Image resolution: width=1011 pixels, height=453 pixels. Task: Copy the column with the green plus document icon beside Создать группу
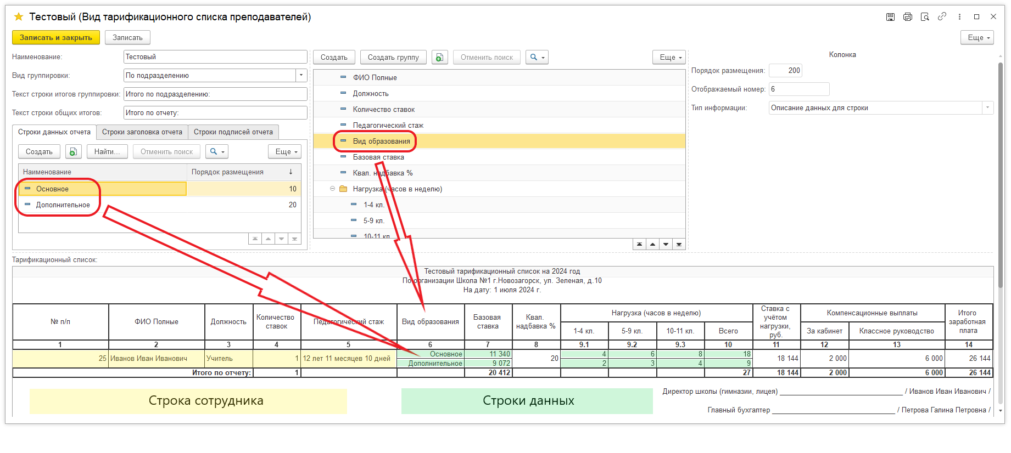tap(439, 57)
